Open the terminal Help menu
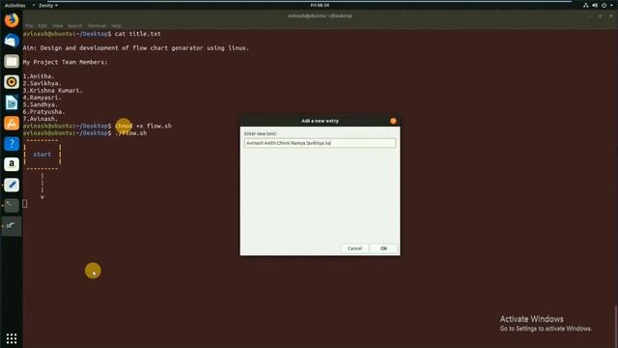This screenshot has height=348, width=618. 116,26
